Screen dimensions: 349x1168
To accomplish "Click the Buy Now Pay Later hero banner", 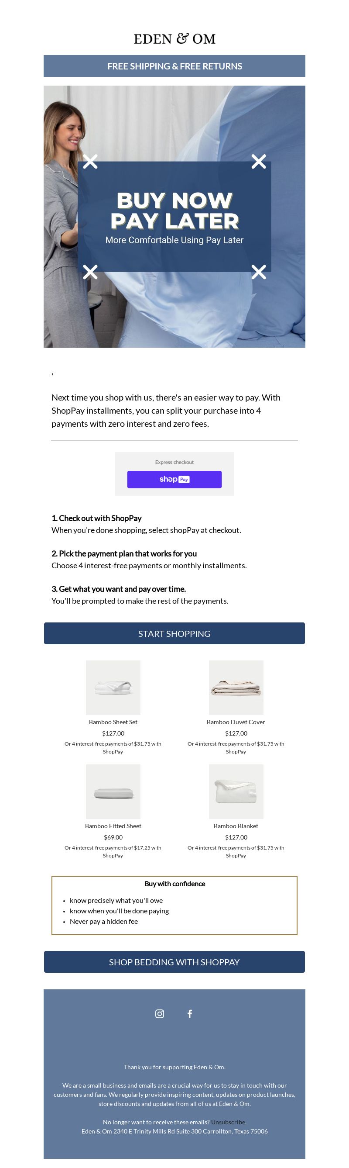I will coord(174,217).
